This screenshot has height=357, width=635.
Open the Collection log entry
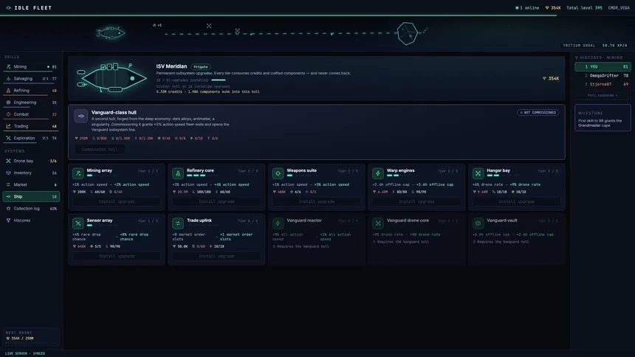pos(31,209)
